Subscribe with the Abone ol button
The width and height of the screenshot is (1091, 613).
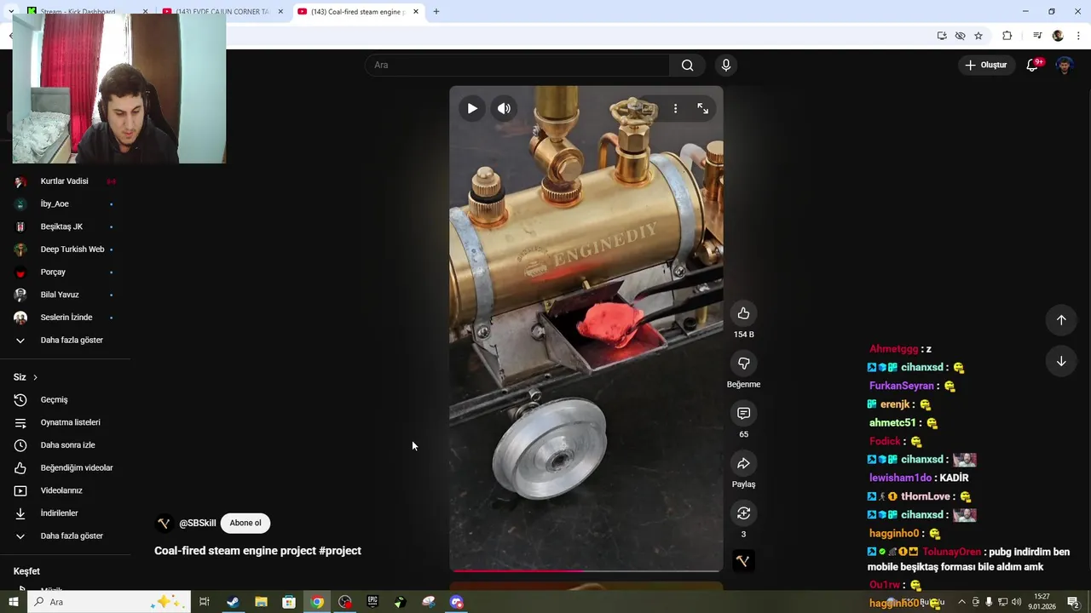[245, 523]
